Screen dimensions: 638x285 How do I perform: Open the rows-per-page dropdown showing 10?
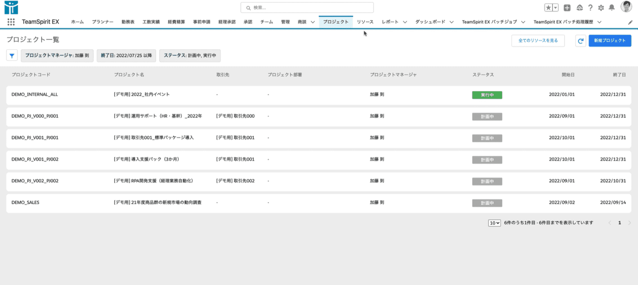(x=494, y=223)
